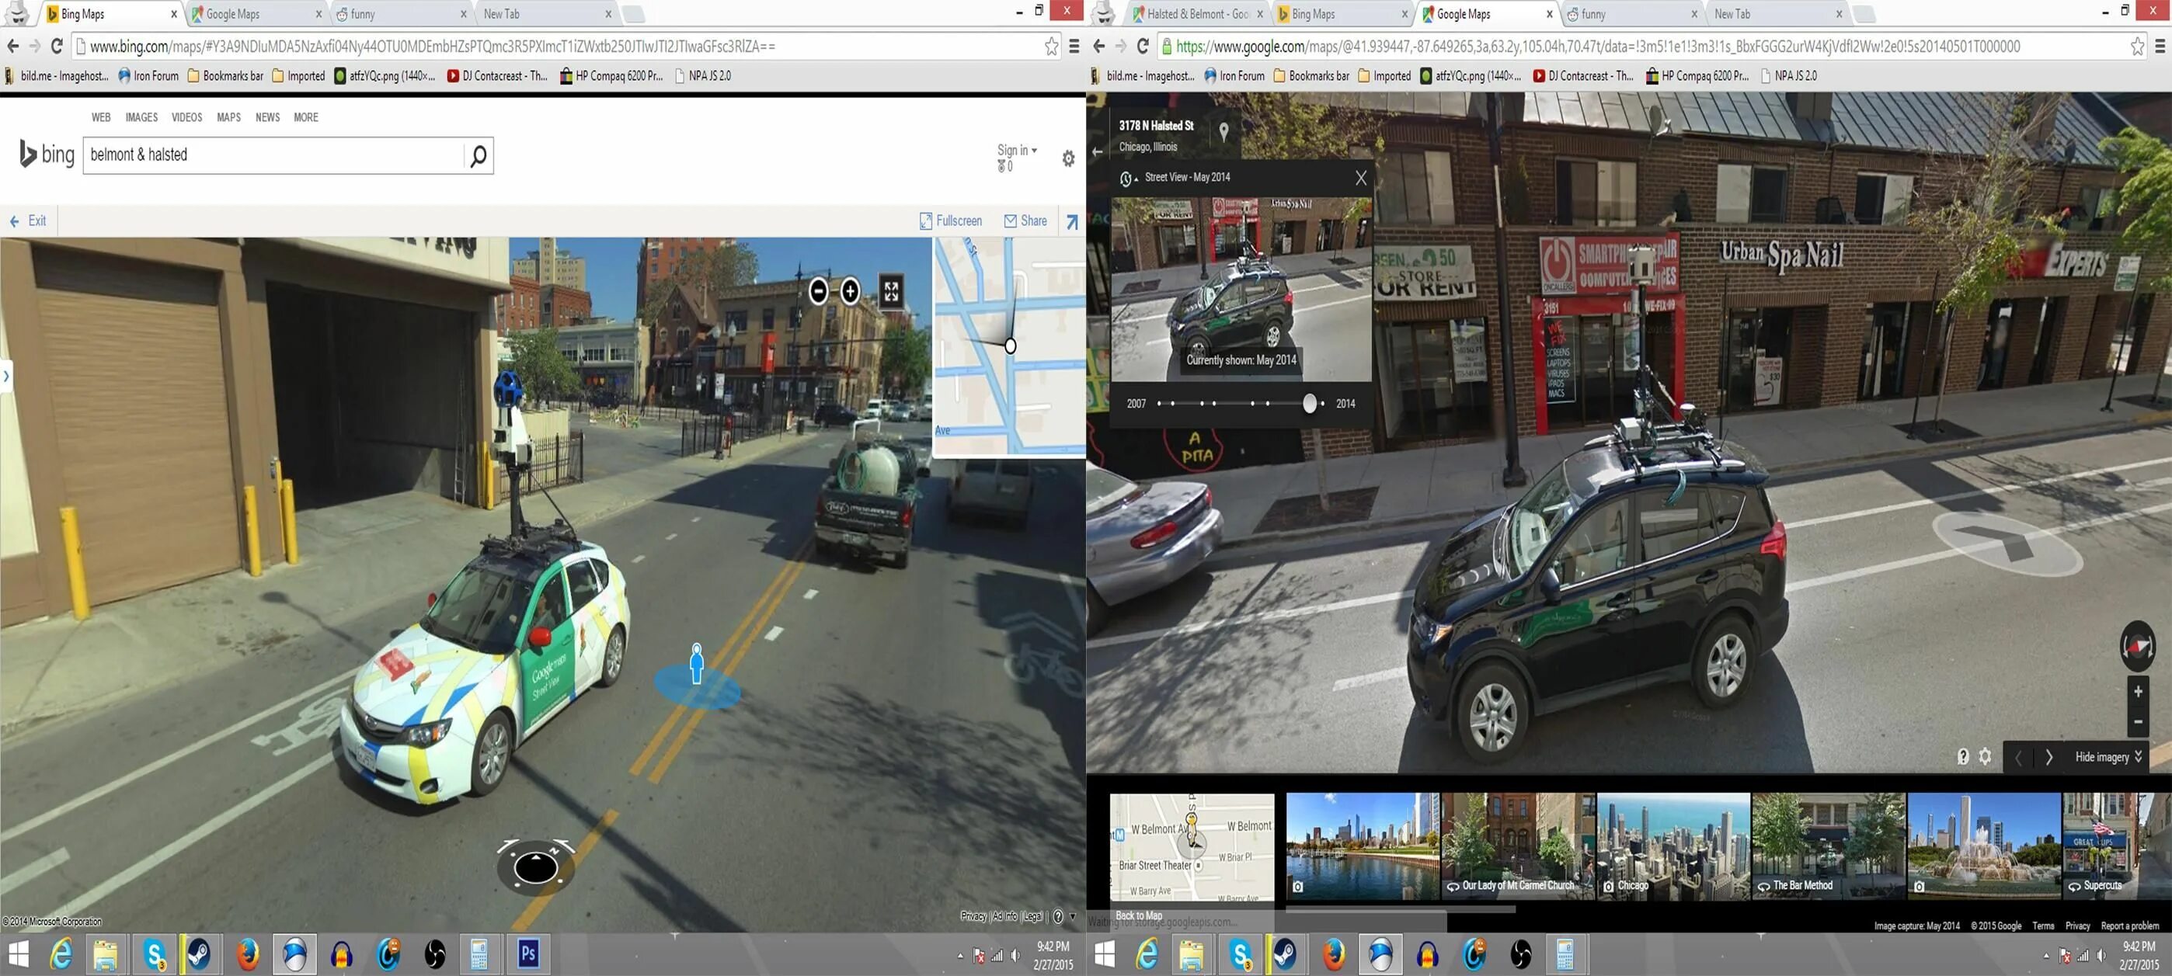Click Google Street View compass
The height and width of the screenshot is (976, 2172).
click(2137, 647)
